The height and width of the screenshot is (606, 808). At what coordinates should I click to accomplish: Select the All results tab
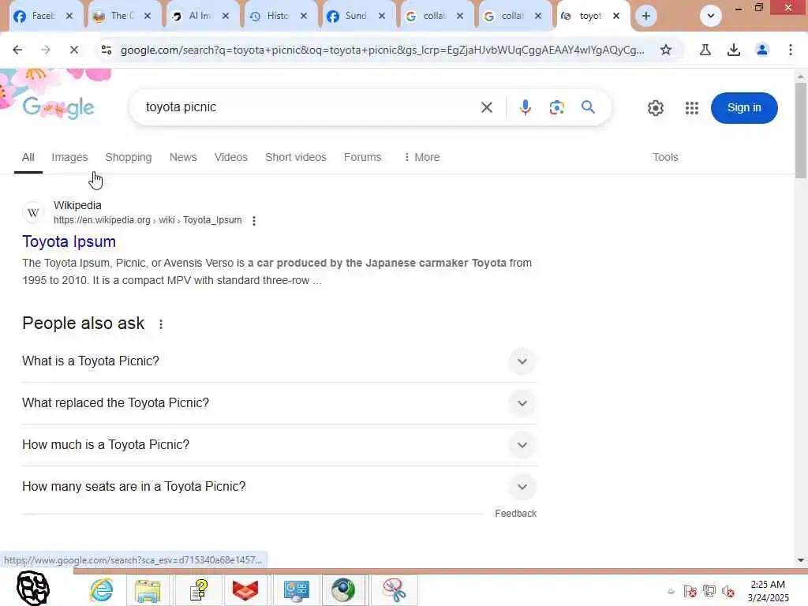pos(28,157)
